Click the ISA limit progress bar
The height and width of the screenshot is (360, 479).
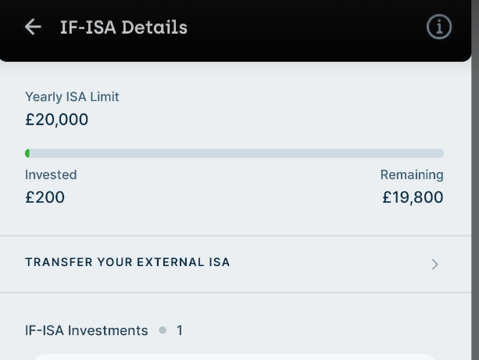click(234, 153)
